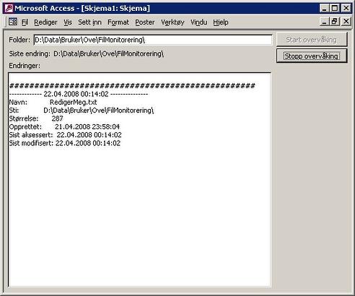This screenshot has height=296, width=355.
Task: Click the Stopp overvåking button
Action: (312, 56)
